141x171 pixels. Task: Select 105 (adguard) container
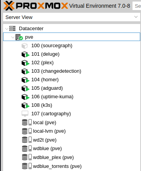coord(47,88)
